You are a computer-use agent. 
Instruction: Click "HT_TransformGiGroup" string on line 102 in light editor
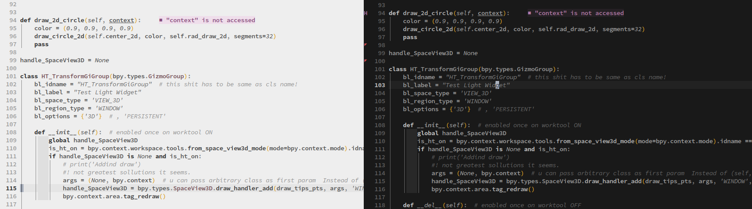(114, 84)
